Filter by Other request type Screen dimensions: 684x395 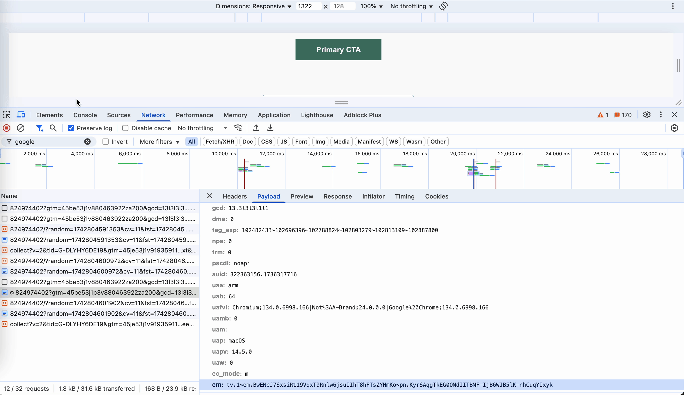tap(438, 142)
